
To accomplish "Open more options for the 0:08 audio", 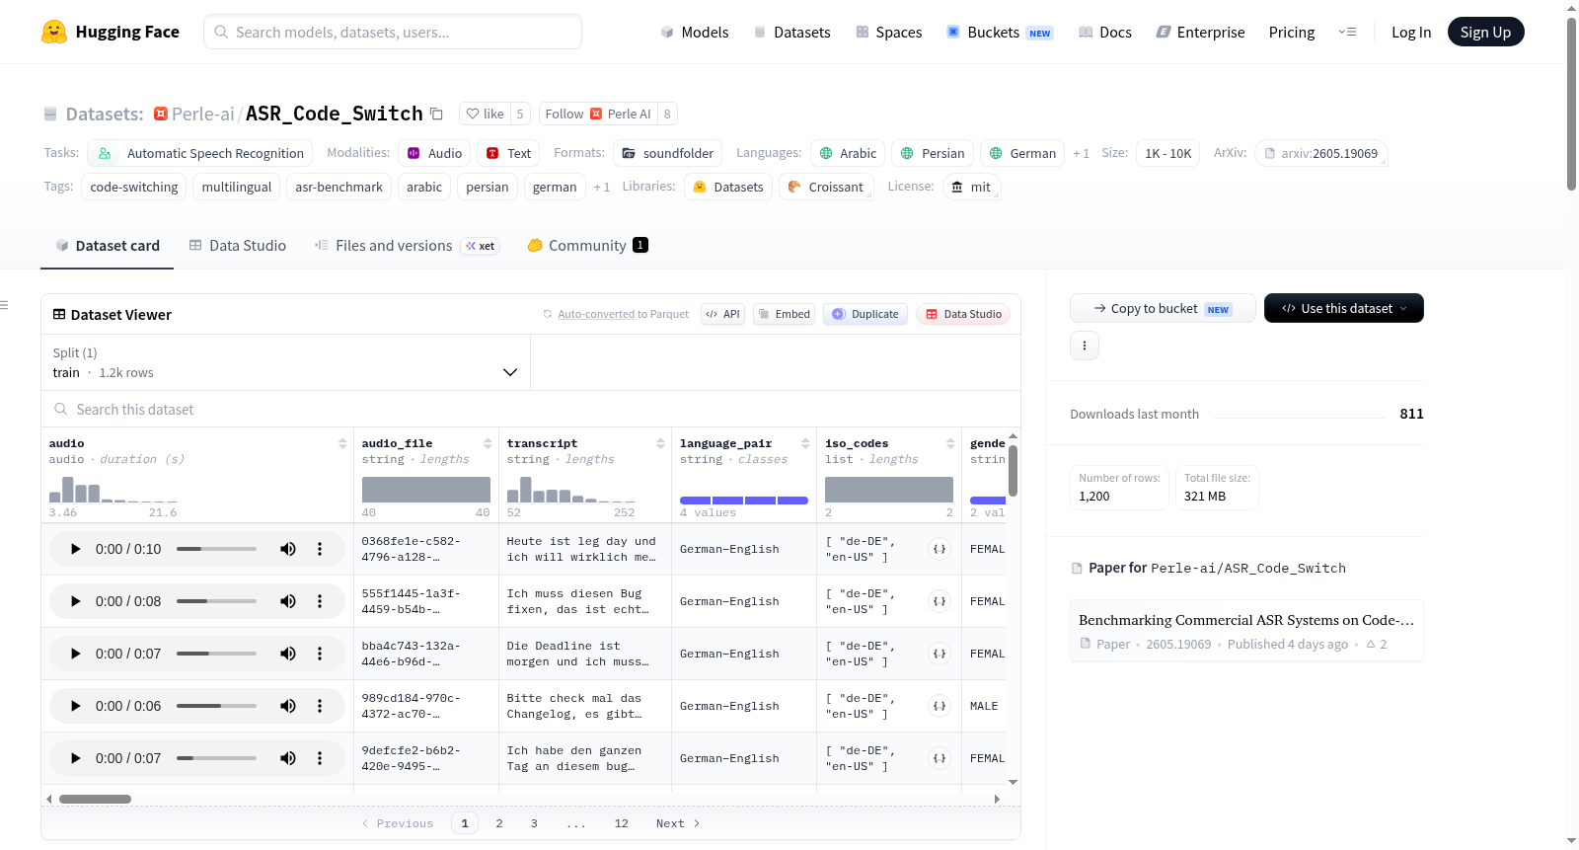I will (320, 601).
